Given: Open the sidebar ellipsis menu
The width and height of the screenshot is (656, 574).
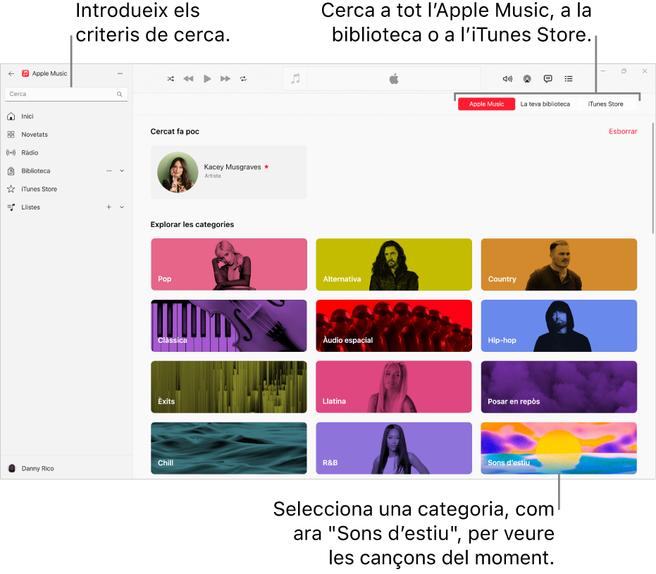Looking at the screenshot, I should 120,73.
